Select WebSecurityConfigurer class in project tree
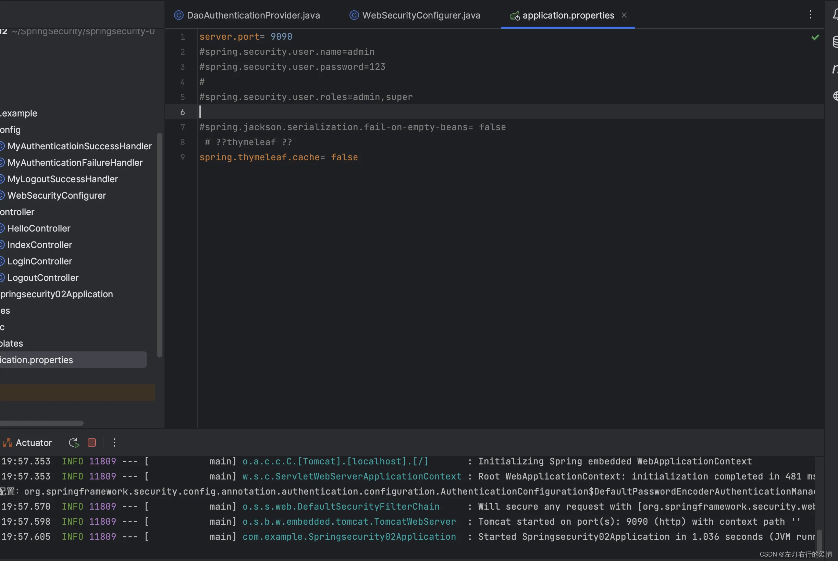 pyautogui.click(x=57, y=195)
